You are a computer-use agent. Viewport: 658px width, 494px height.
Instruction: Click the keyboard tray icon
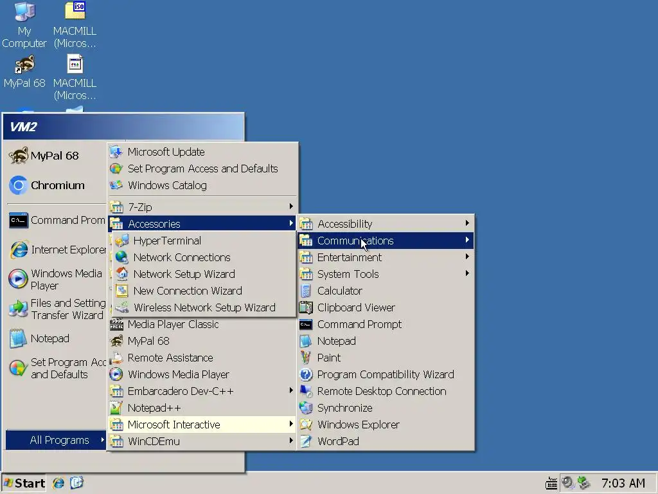551,484
